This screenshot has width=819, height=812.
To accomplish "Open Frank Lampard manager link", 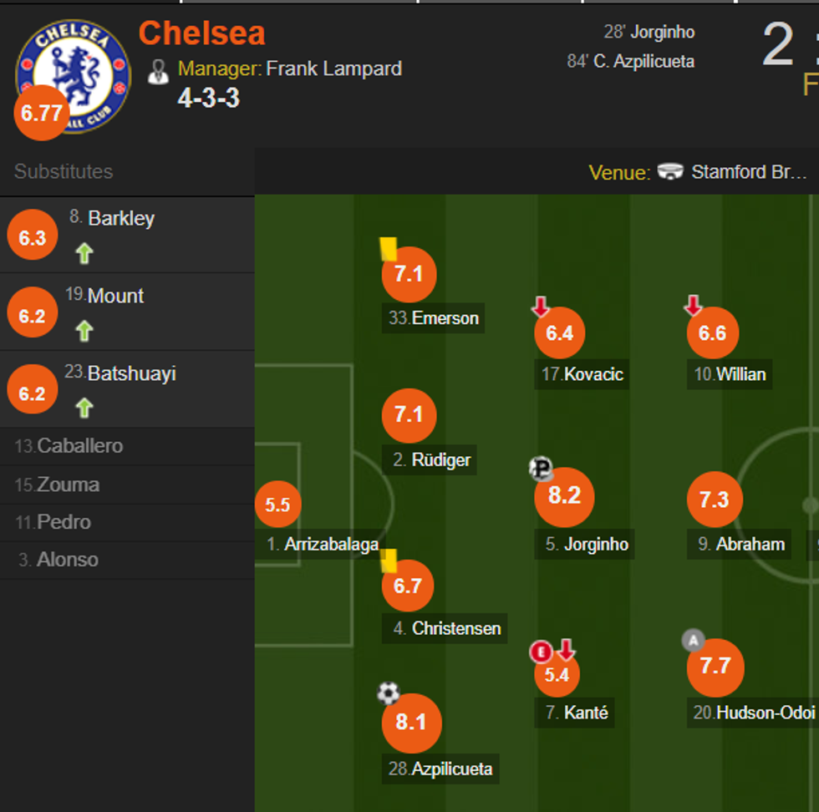I will coord(333,69).
